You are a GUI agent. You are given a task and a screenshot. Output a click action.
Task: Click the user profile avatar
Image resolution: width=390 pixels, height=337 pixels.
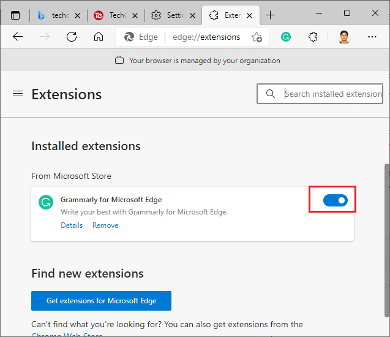(344, 37)
